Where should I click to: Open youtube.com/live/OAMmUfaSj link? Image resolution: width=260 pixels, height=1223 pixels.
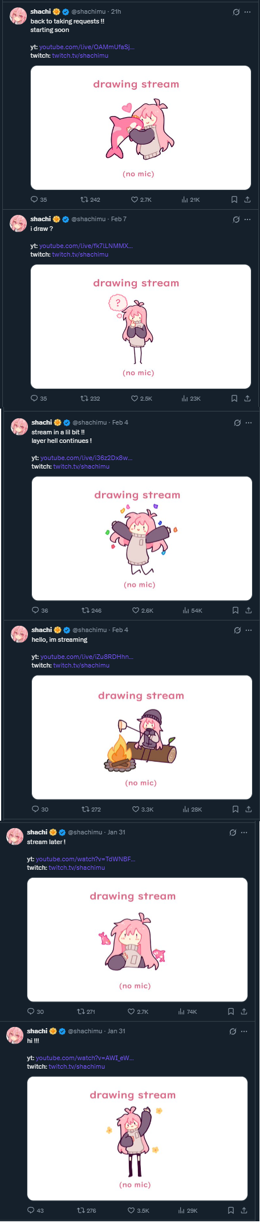coord(87,47)
